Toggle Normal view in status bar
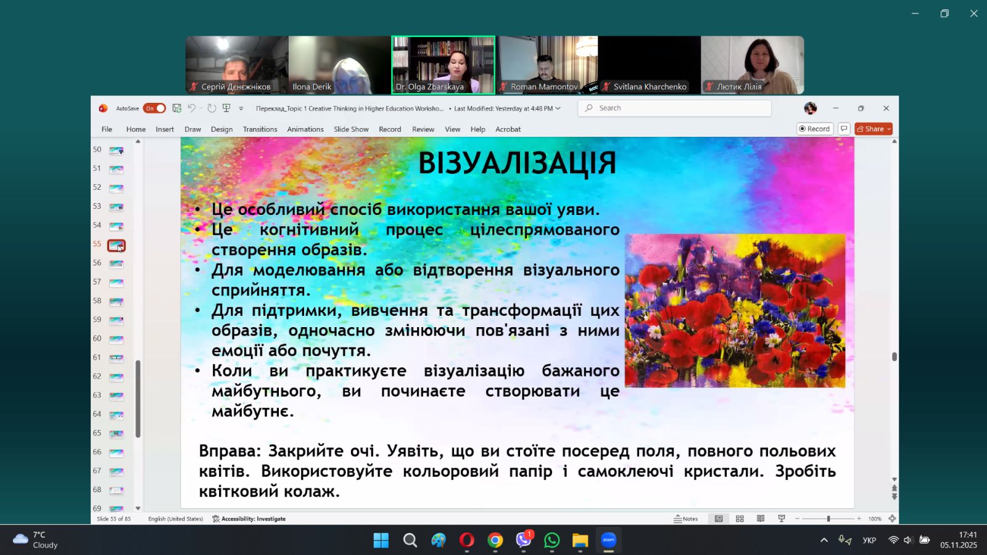The height and width of the screenshot is (555, 987). tap(719, 519)
